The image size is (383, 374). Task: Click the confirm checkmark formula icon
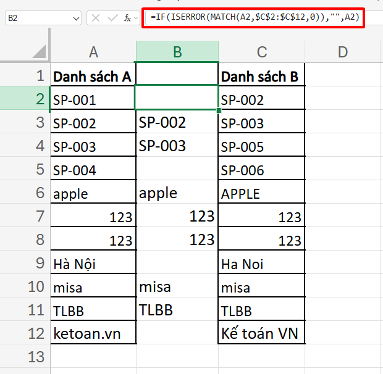pos(112,18)
